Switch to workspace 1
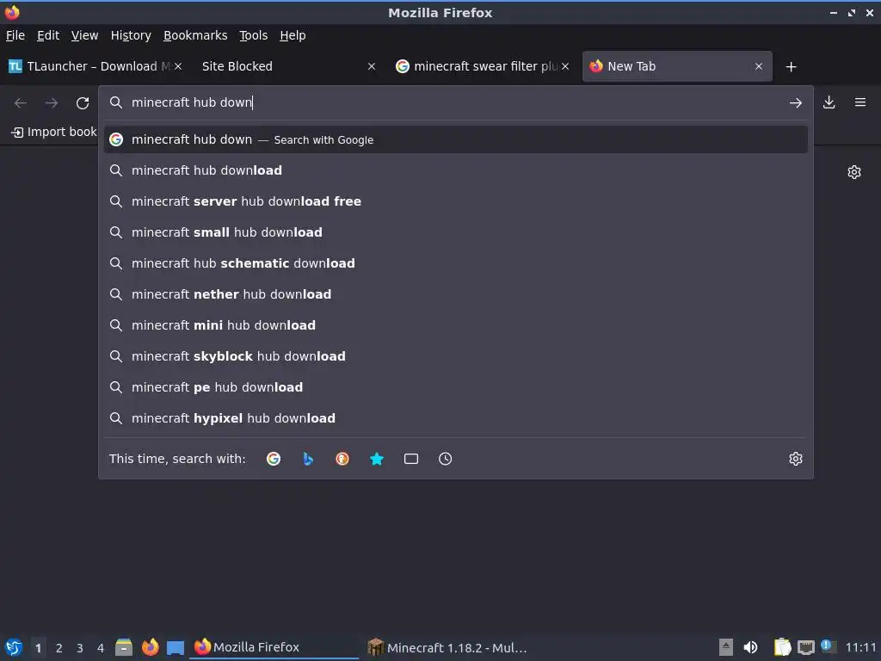 tap(38, 647)
